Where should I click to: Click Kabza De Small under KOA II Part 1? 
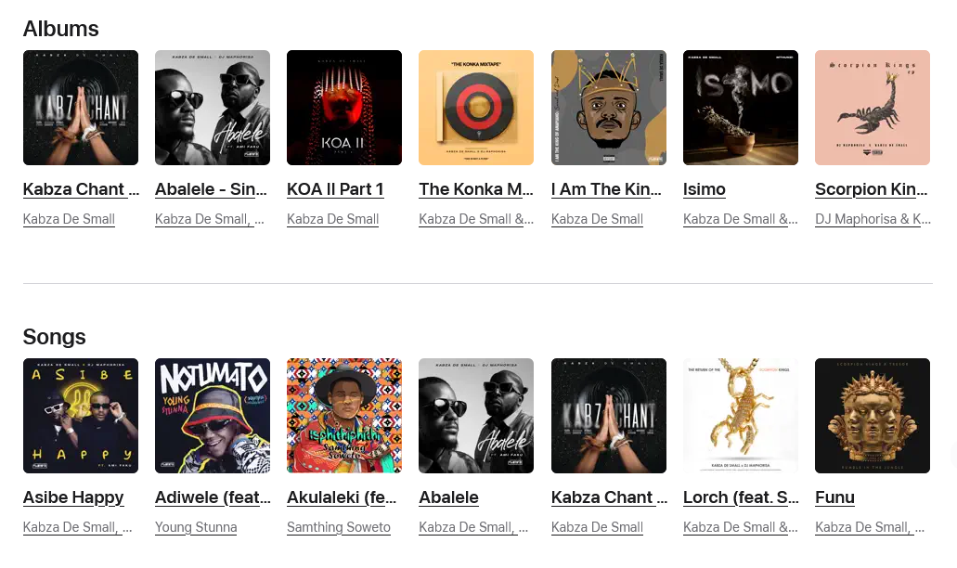point(332,219)
